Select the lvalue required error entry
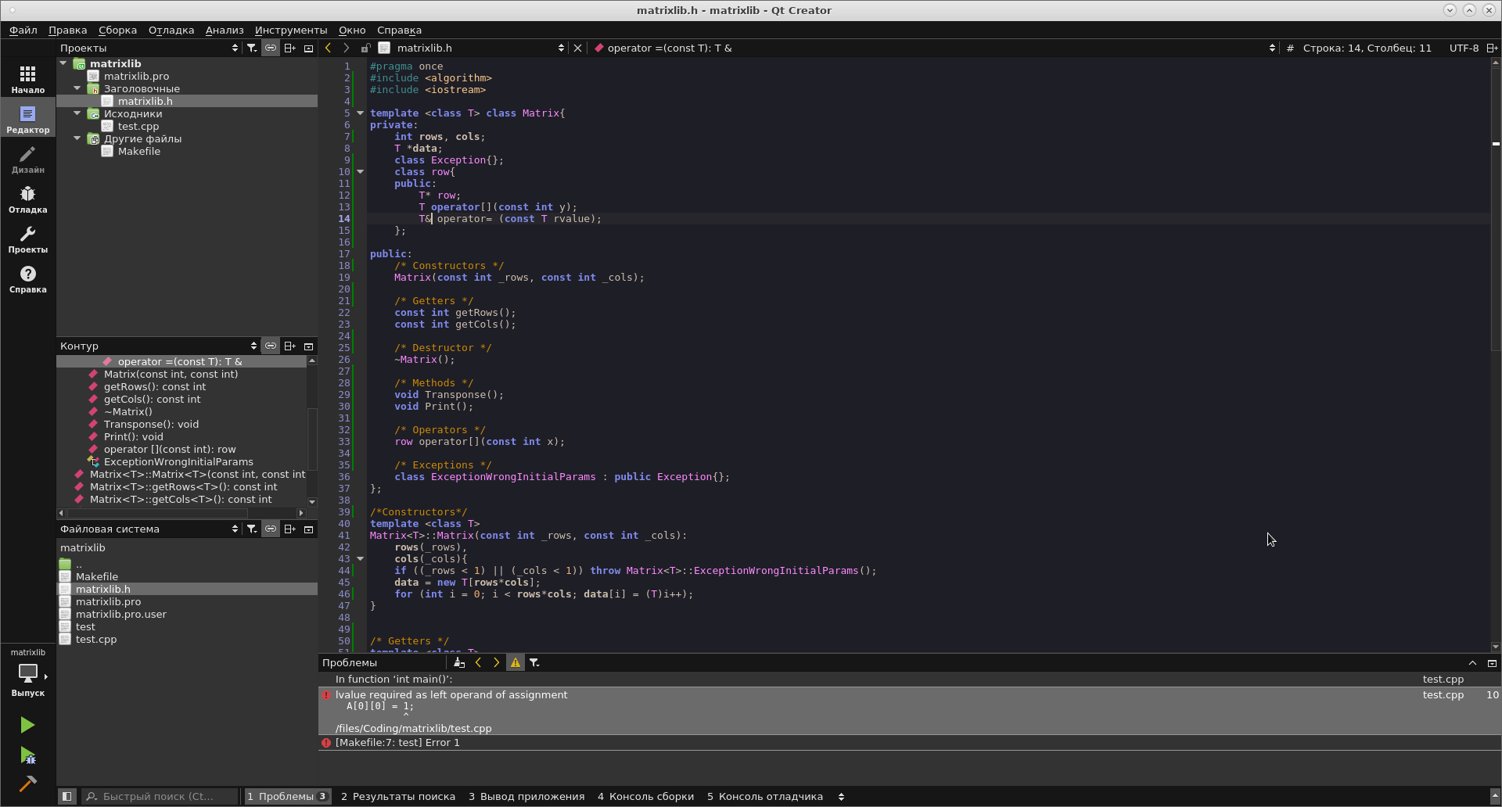Screen dimensions: 1502x807 (x=451, y=694)
